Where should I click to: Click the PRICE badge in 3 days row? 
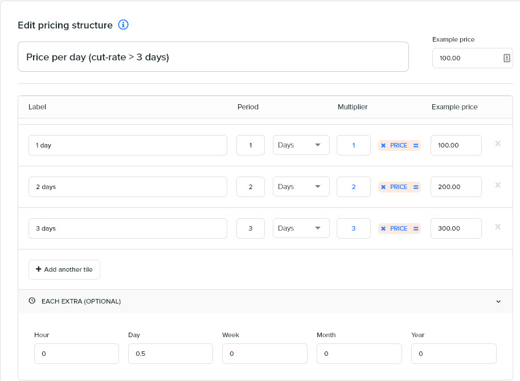tap(399, 228)
